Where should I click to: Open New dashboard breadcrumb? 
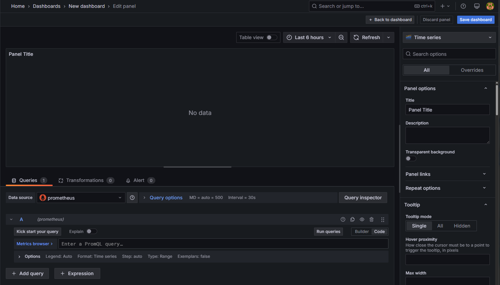click(x=87, y=6)
